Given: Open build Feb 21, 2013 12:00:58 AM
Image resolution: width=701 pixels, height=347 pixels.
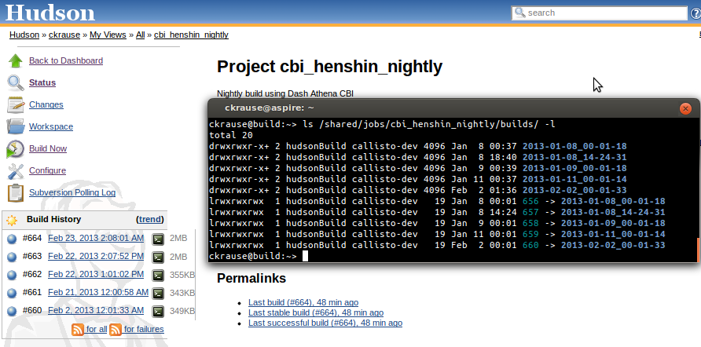Looking at the screenshot, I should (x=98, y=293).
